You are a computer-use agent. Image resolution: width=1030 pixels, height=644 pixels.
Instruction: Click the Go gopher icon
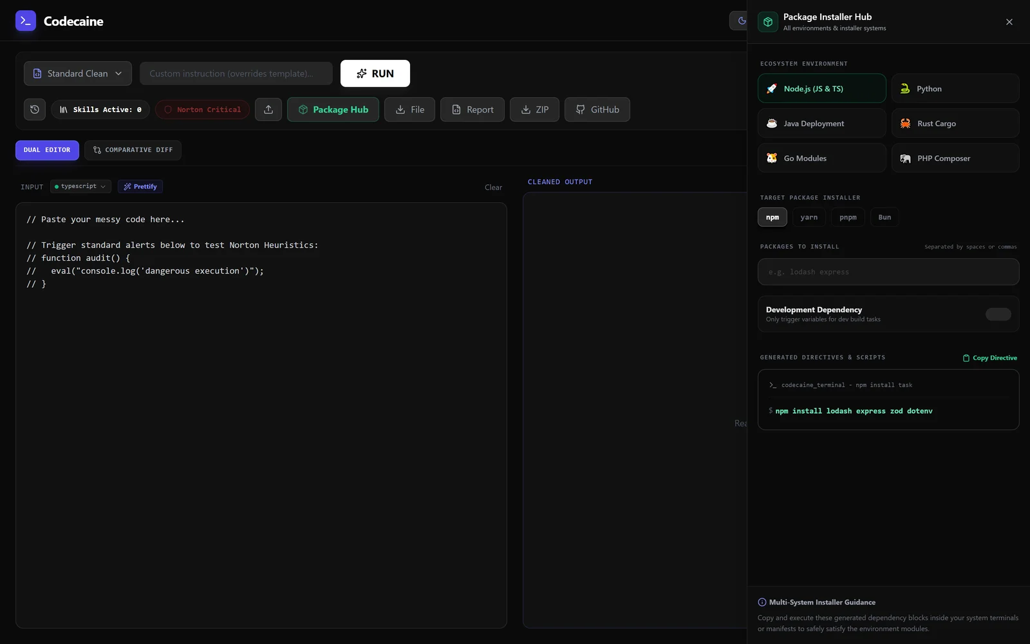click(x=772, y=158)
